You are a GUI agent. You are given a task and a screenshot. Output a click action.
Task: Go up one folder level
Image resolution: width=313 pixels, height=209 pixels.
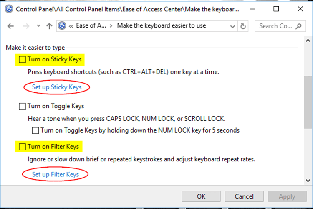pos(49,26)
